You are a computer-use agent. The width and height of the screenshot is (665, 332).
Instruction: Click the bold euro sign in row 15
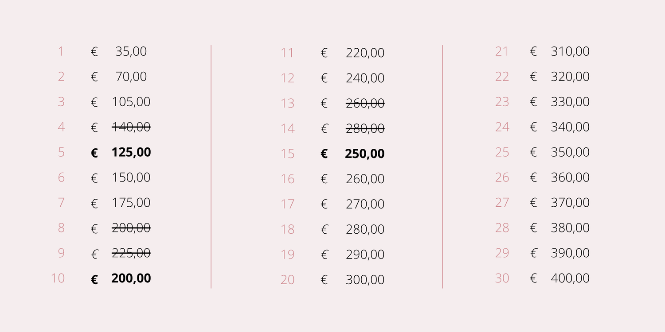324,154
